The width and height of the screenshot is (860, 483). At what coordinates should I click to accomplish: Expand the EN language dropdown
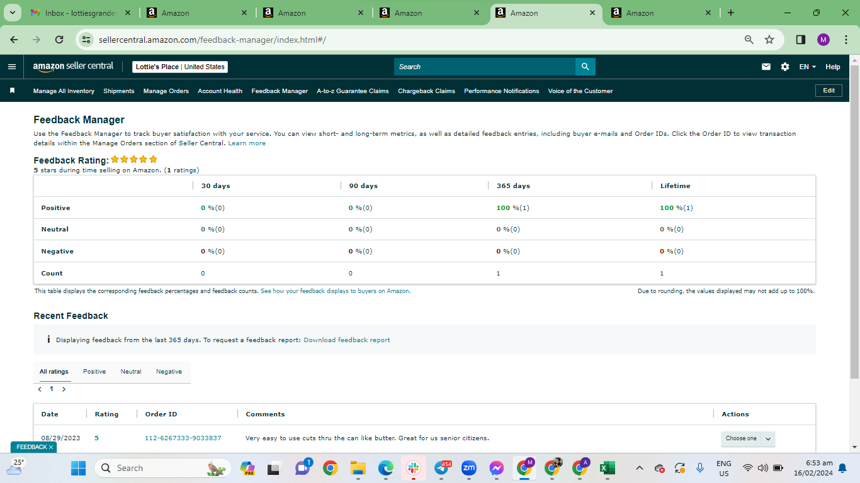(807, 67)
